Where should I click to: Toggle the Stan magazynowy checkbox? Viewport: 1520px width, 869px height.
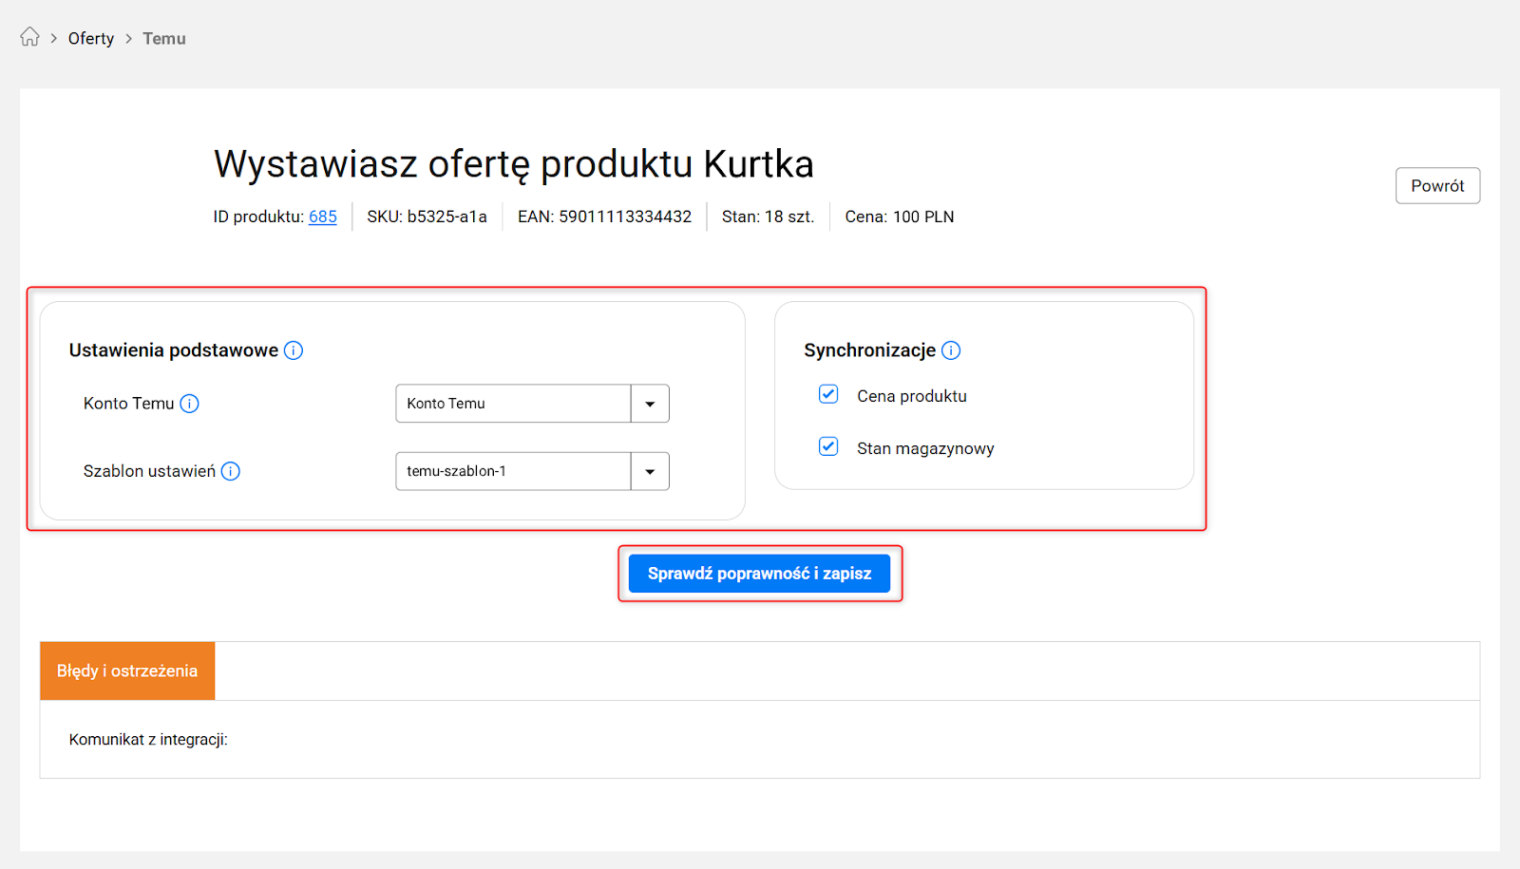[x=828, y=446]
